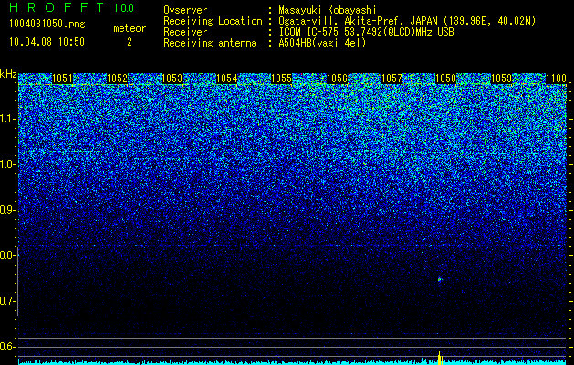This screenshot has width=574, height=365.
Task: Click the meteor count value 2
Action: [x=130, y=42]
